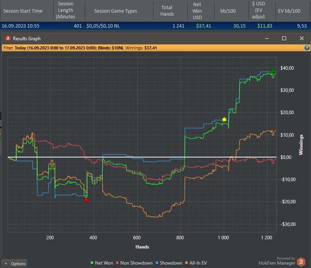Toggle the Non Showdown legend series
The image size is (311, 268).
click(x=134, y=263)
